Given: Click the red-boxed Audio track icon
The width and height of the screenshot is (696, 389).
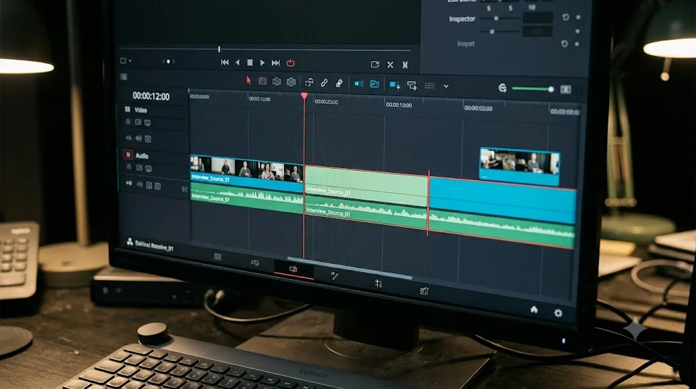Looking at the screenshot, I should pyautogui.click(x=128, y=154).
